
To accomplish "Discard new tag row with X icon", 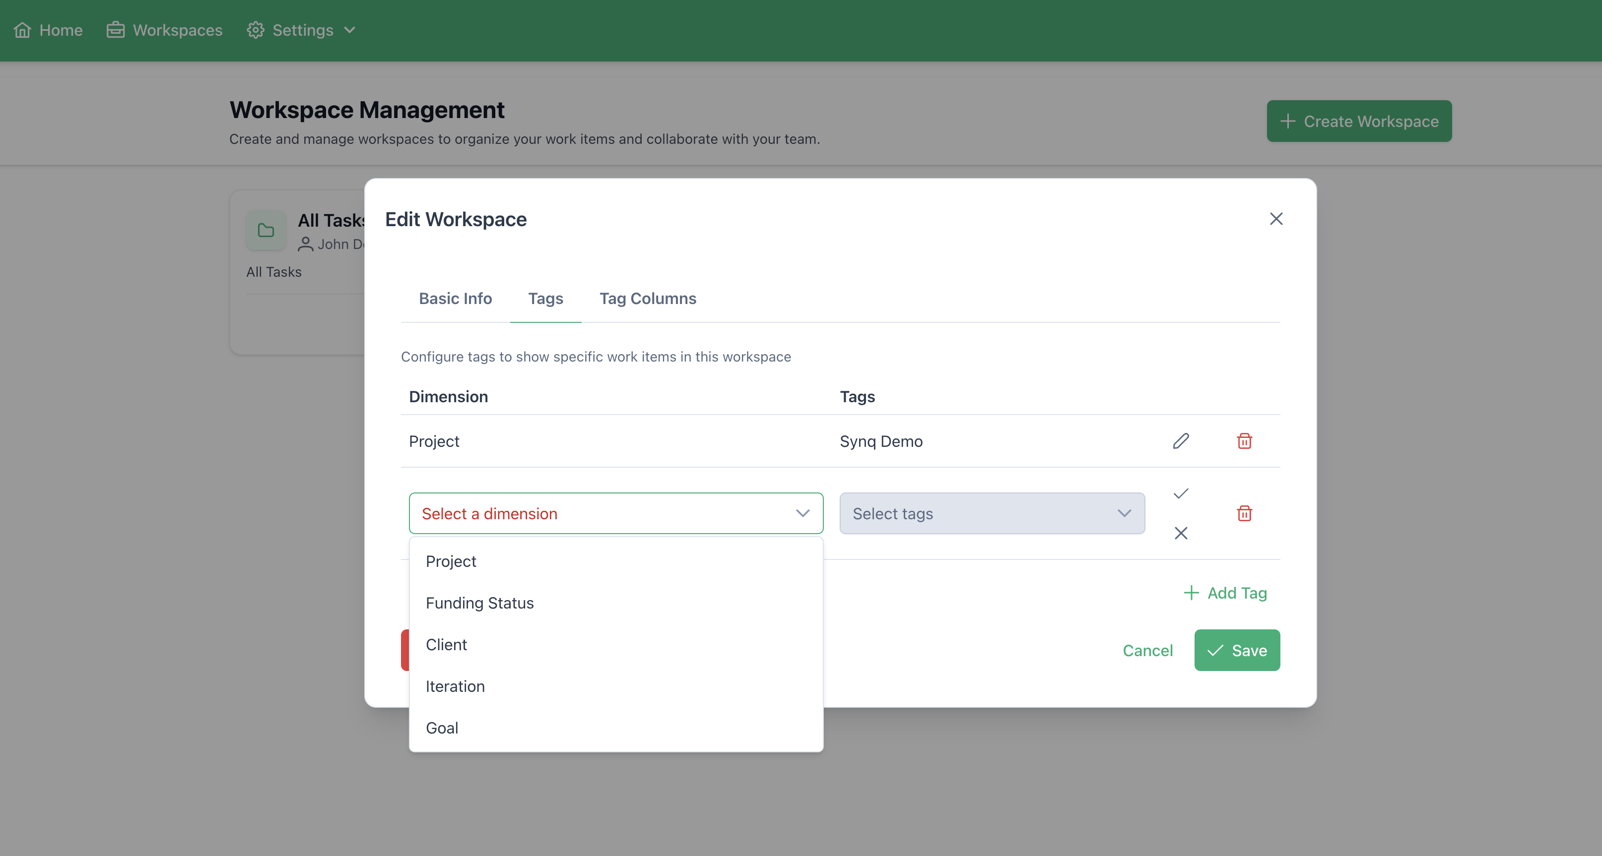I will 1180,533.
